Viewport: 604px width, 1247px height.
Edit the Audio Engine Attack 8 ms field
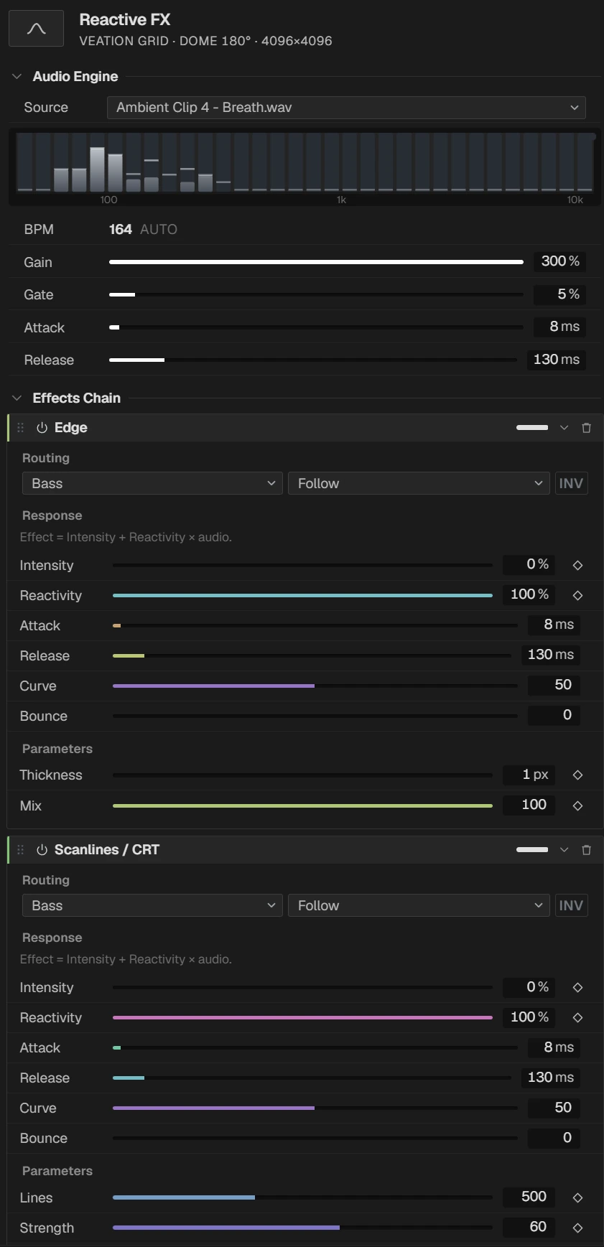click(559, 327)
